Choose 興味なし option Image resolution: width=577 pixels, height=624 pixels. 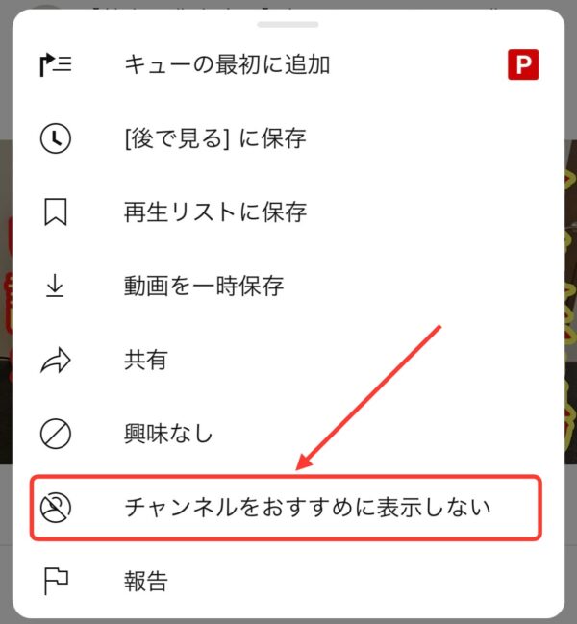[x=288, y=434]
